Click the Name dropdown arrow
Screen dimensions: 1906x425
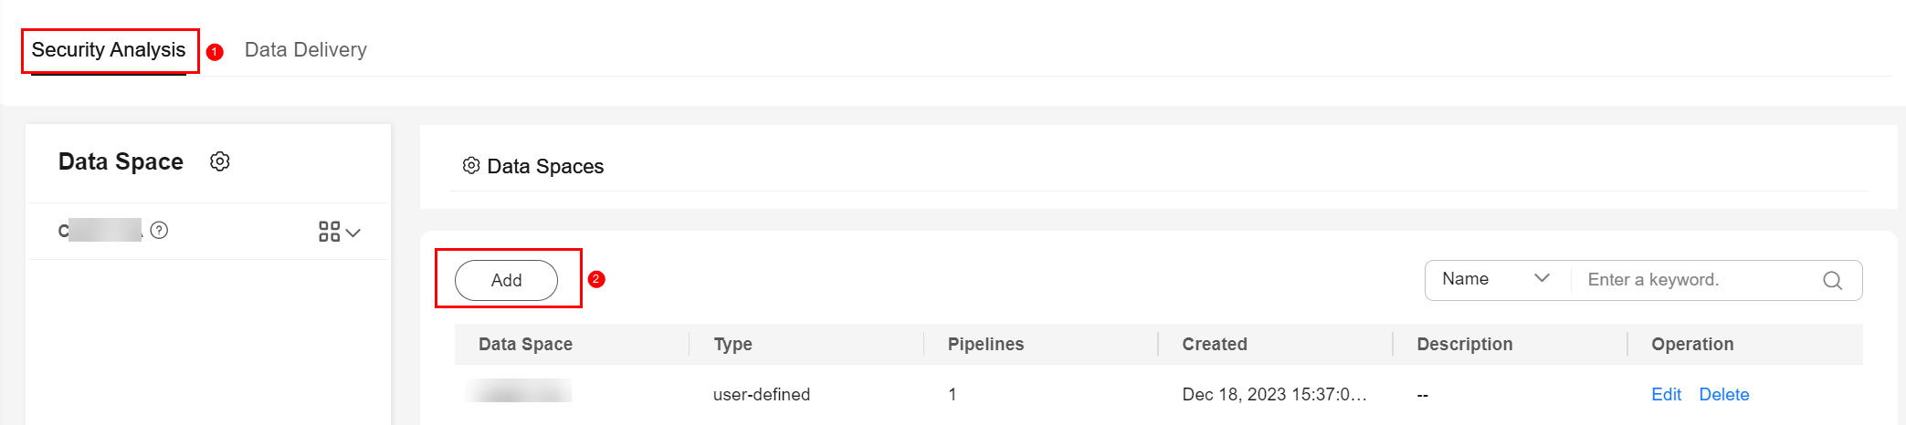[x=1542, y=278]
